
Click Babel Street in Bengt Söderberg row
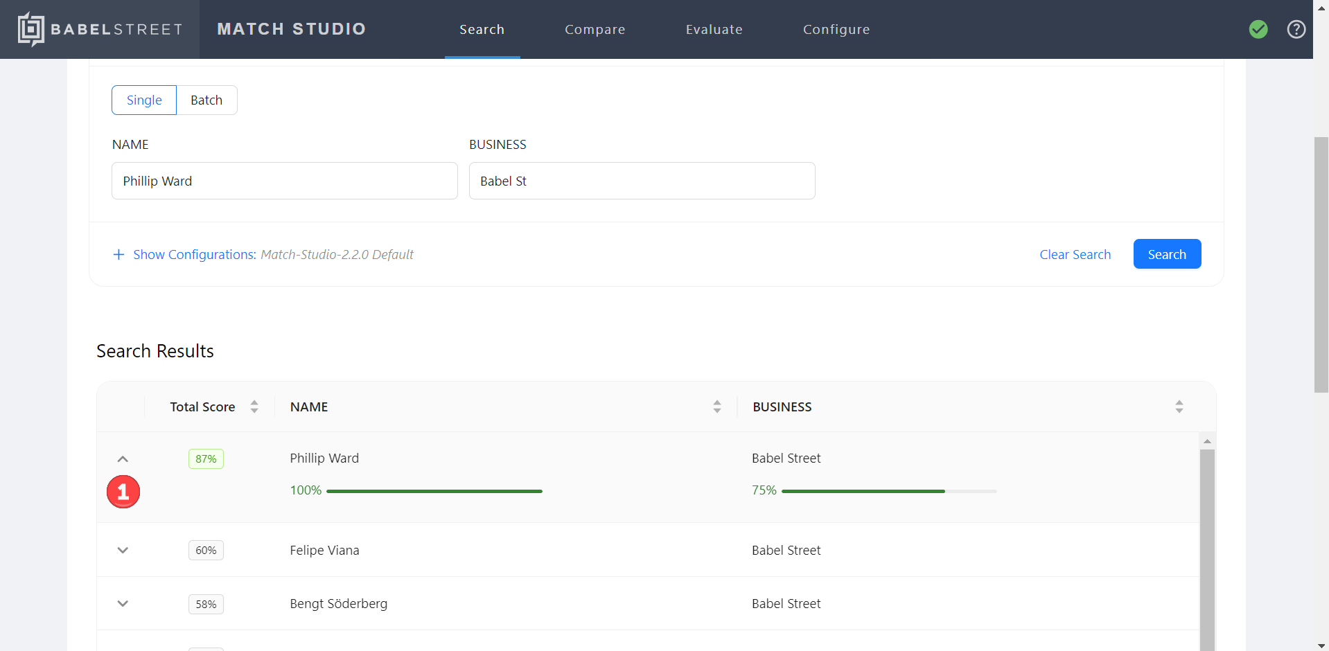pyautogui.click(x=786, y=603)
